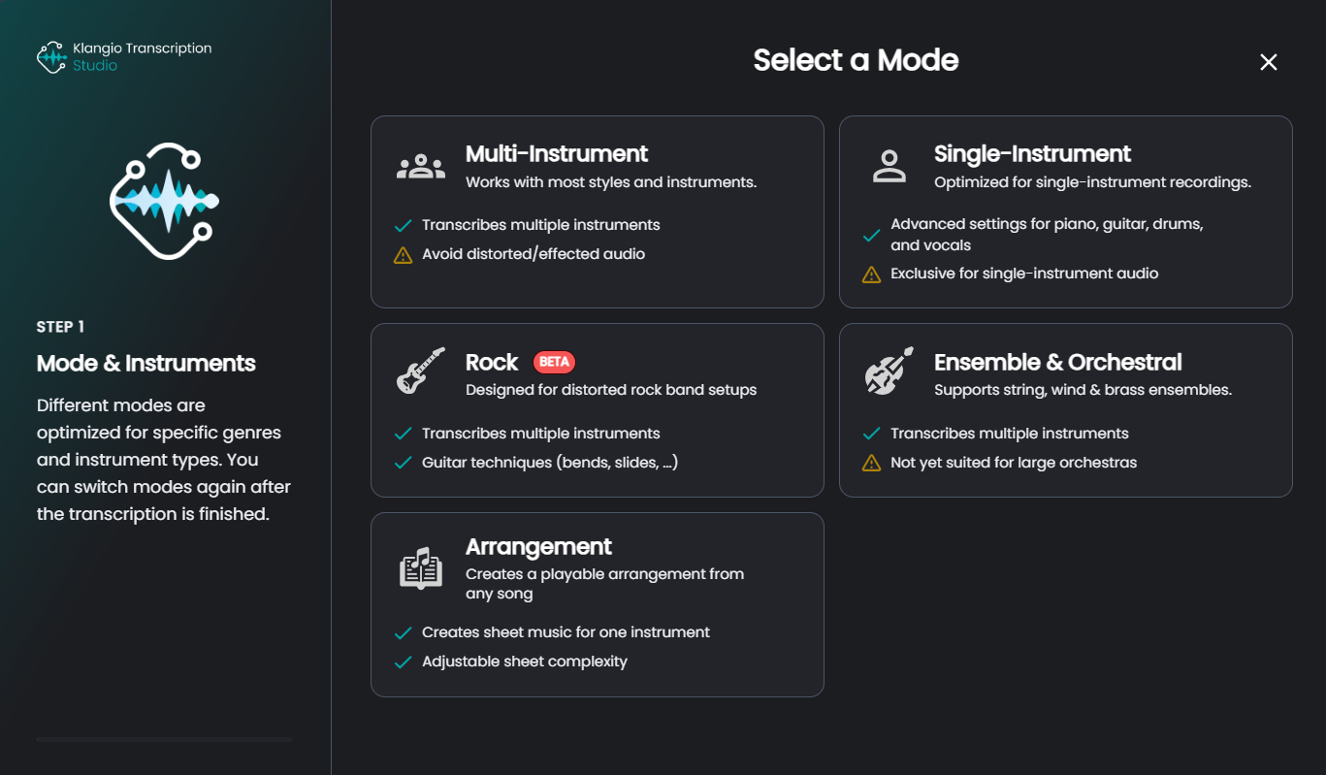The width and height of the screenshot is (1326, 775).
Task: Choose the Single-Instrument mode heading
Action: pyautogui.click(x=1032, y=153)
